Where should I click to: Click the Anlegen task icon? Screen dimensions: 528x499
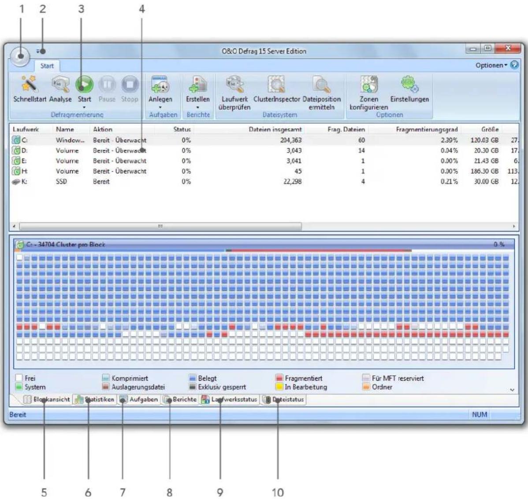click(x=160, y=84)
